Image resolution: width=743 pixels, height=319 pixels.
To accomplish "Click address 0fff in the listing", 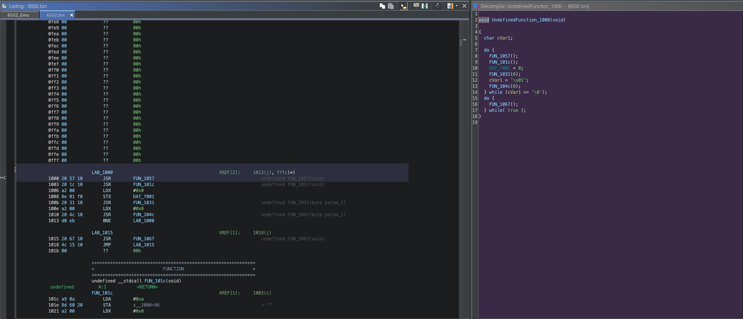I will coord(54,160).
